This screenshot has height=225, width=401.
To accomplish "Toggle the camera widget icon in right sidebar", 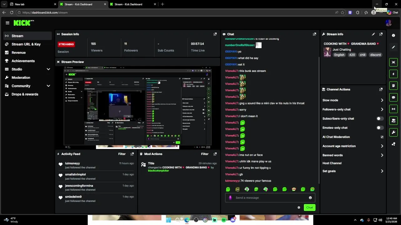I will tap(393, 121).
